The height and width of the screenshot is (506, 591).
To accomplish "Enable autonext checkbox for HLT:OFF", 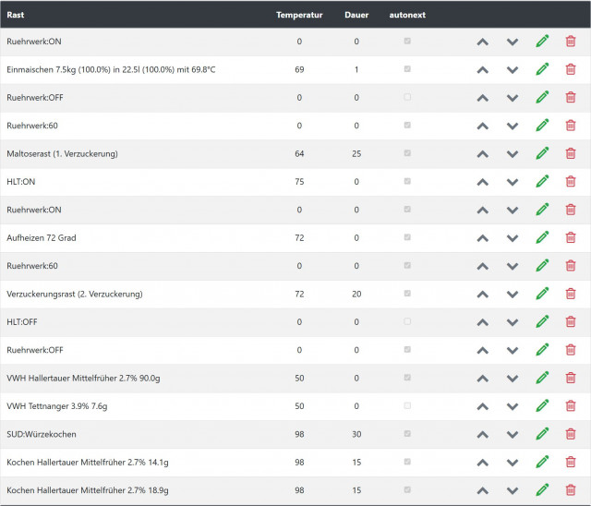I will coord(407,321).
